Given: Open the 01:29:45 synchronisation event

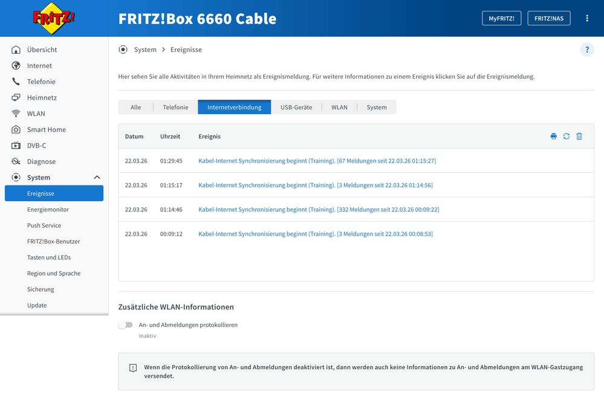Looking at the screenshot, I should (x=317, y=161).
